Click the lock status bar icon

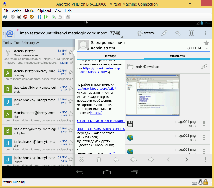click(206, 182)
